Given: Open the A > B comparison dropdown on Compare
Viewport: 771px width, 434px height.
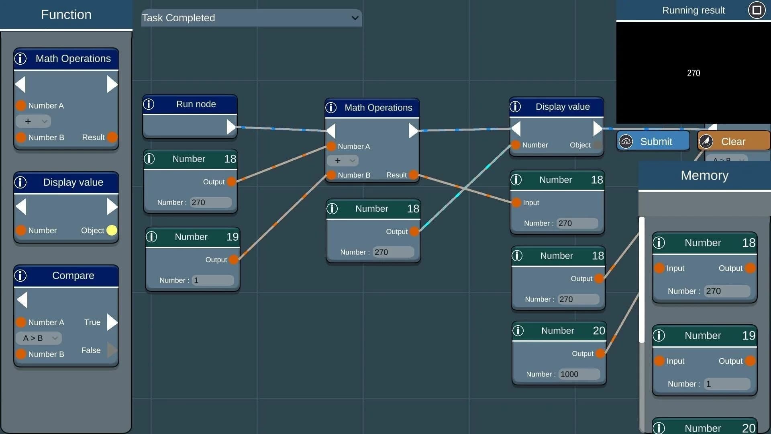Looking at the screenshot, I should [x=38, y=338].
